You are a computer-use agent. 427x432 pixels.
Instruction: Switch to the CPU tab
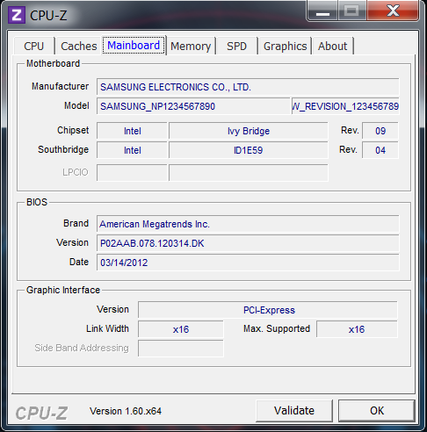click(x=34, y=46)
